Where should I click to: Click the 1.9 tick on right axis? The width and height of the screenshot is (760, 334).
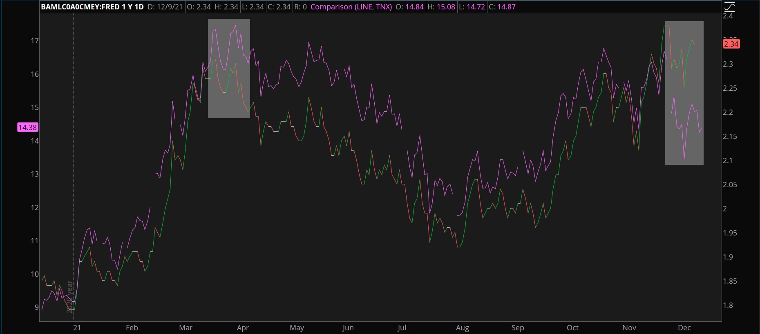tap(728, 257)
